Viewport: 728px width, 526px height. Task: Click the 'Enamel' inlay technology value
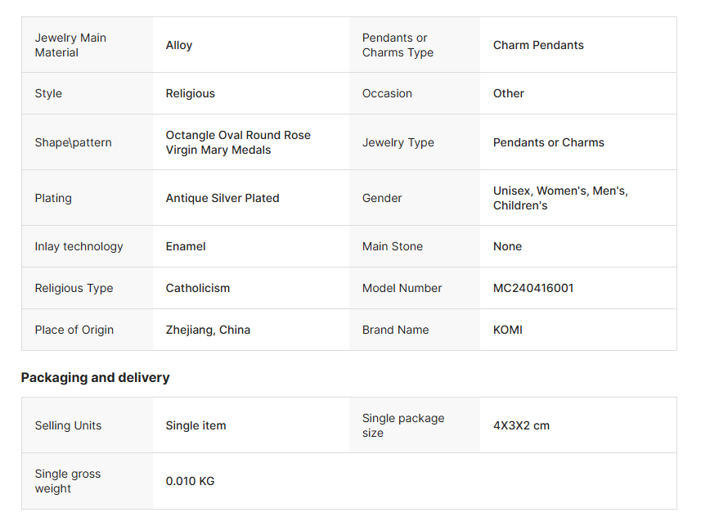[x=186, y=246]
